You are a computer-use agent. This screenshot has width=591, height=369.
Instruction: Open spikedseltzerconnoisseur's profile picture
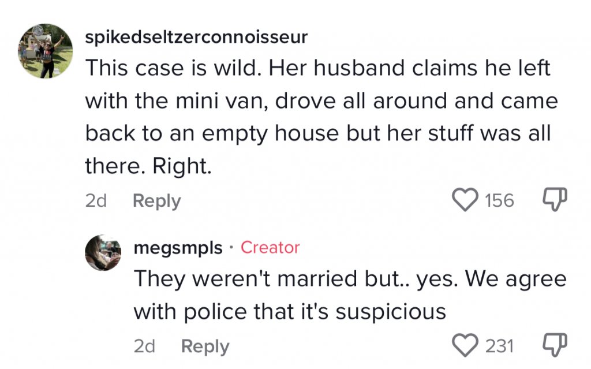click(46, 51)
